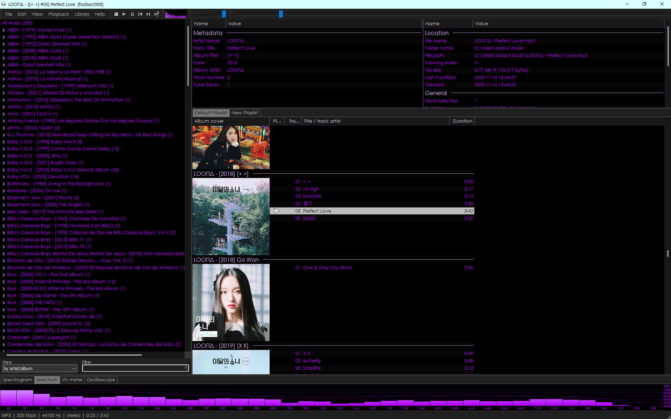This screenshot has height=419, width=671.
Task: Select track 03 favOriTe
Action: 372,196
